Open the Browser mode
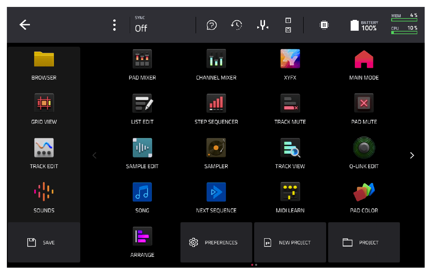Viewport: 432px width, 275px height. pos(44,65)
